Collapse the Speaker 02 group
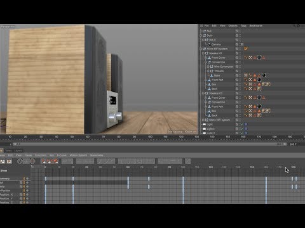 point(203,93)
